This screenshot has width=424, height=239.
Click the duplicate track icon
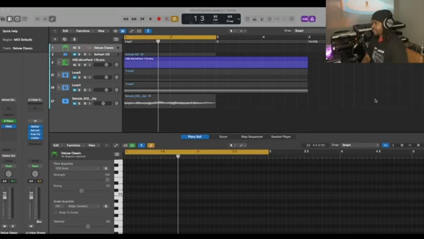[65, 39]
